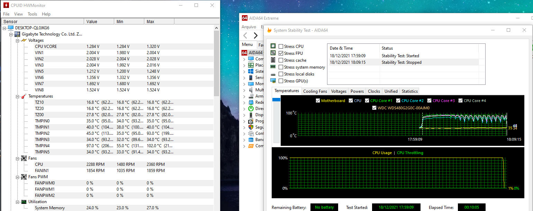Uncheck CPU Core #1 in the graph legend
The image size is (533, 211).
367,101
